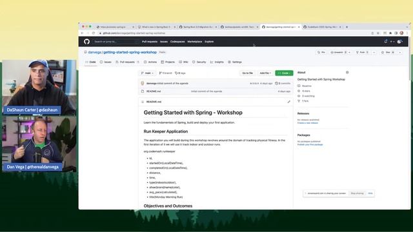Click Stop sharing in screen-share bar
This screenshot has width=413, height=232.
pyautogui.click(x=357, y=193)
